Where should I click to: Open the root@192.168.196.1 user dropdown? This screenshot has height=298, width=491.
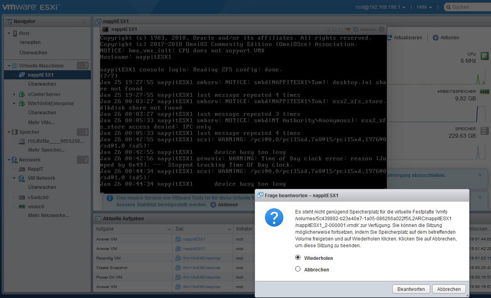(380, 7)
